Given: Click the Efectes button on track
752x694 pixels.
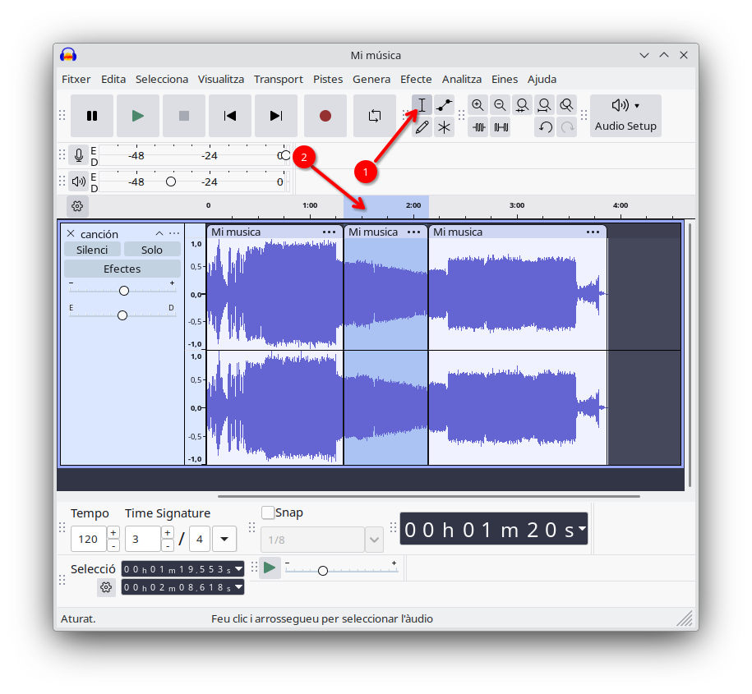Looking at the screenshot, I should (122, 269).
